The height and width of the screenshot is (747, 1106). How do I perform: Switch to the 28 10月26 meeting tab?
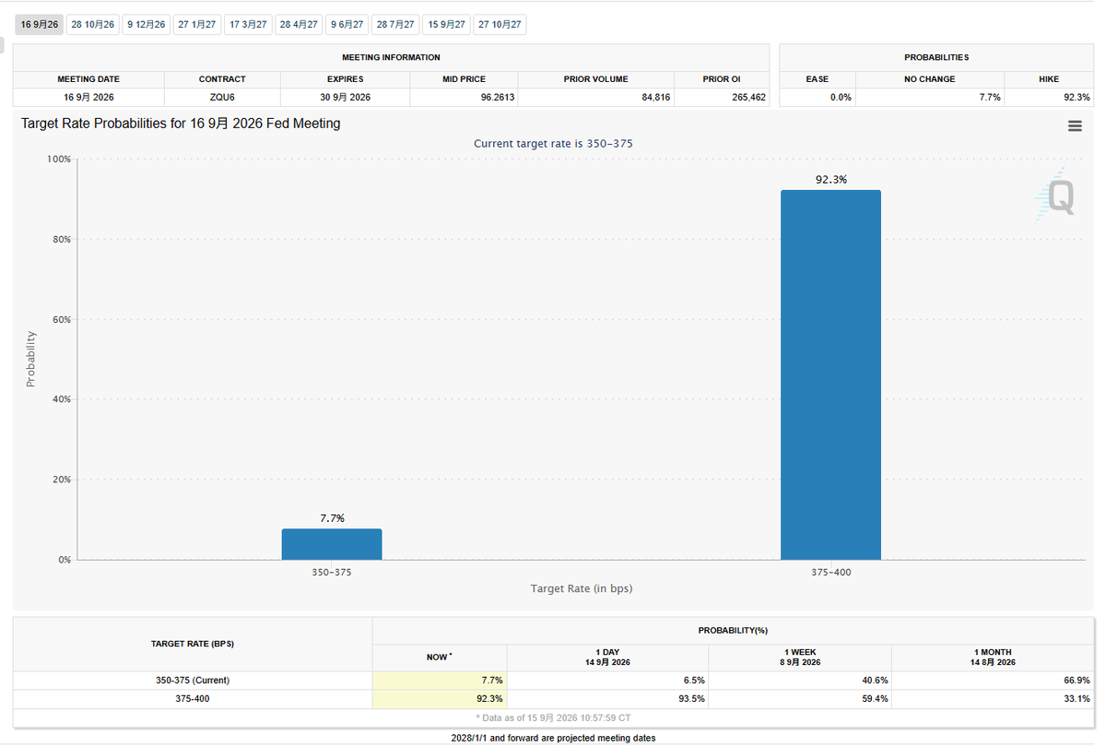coord(93,24)
